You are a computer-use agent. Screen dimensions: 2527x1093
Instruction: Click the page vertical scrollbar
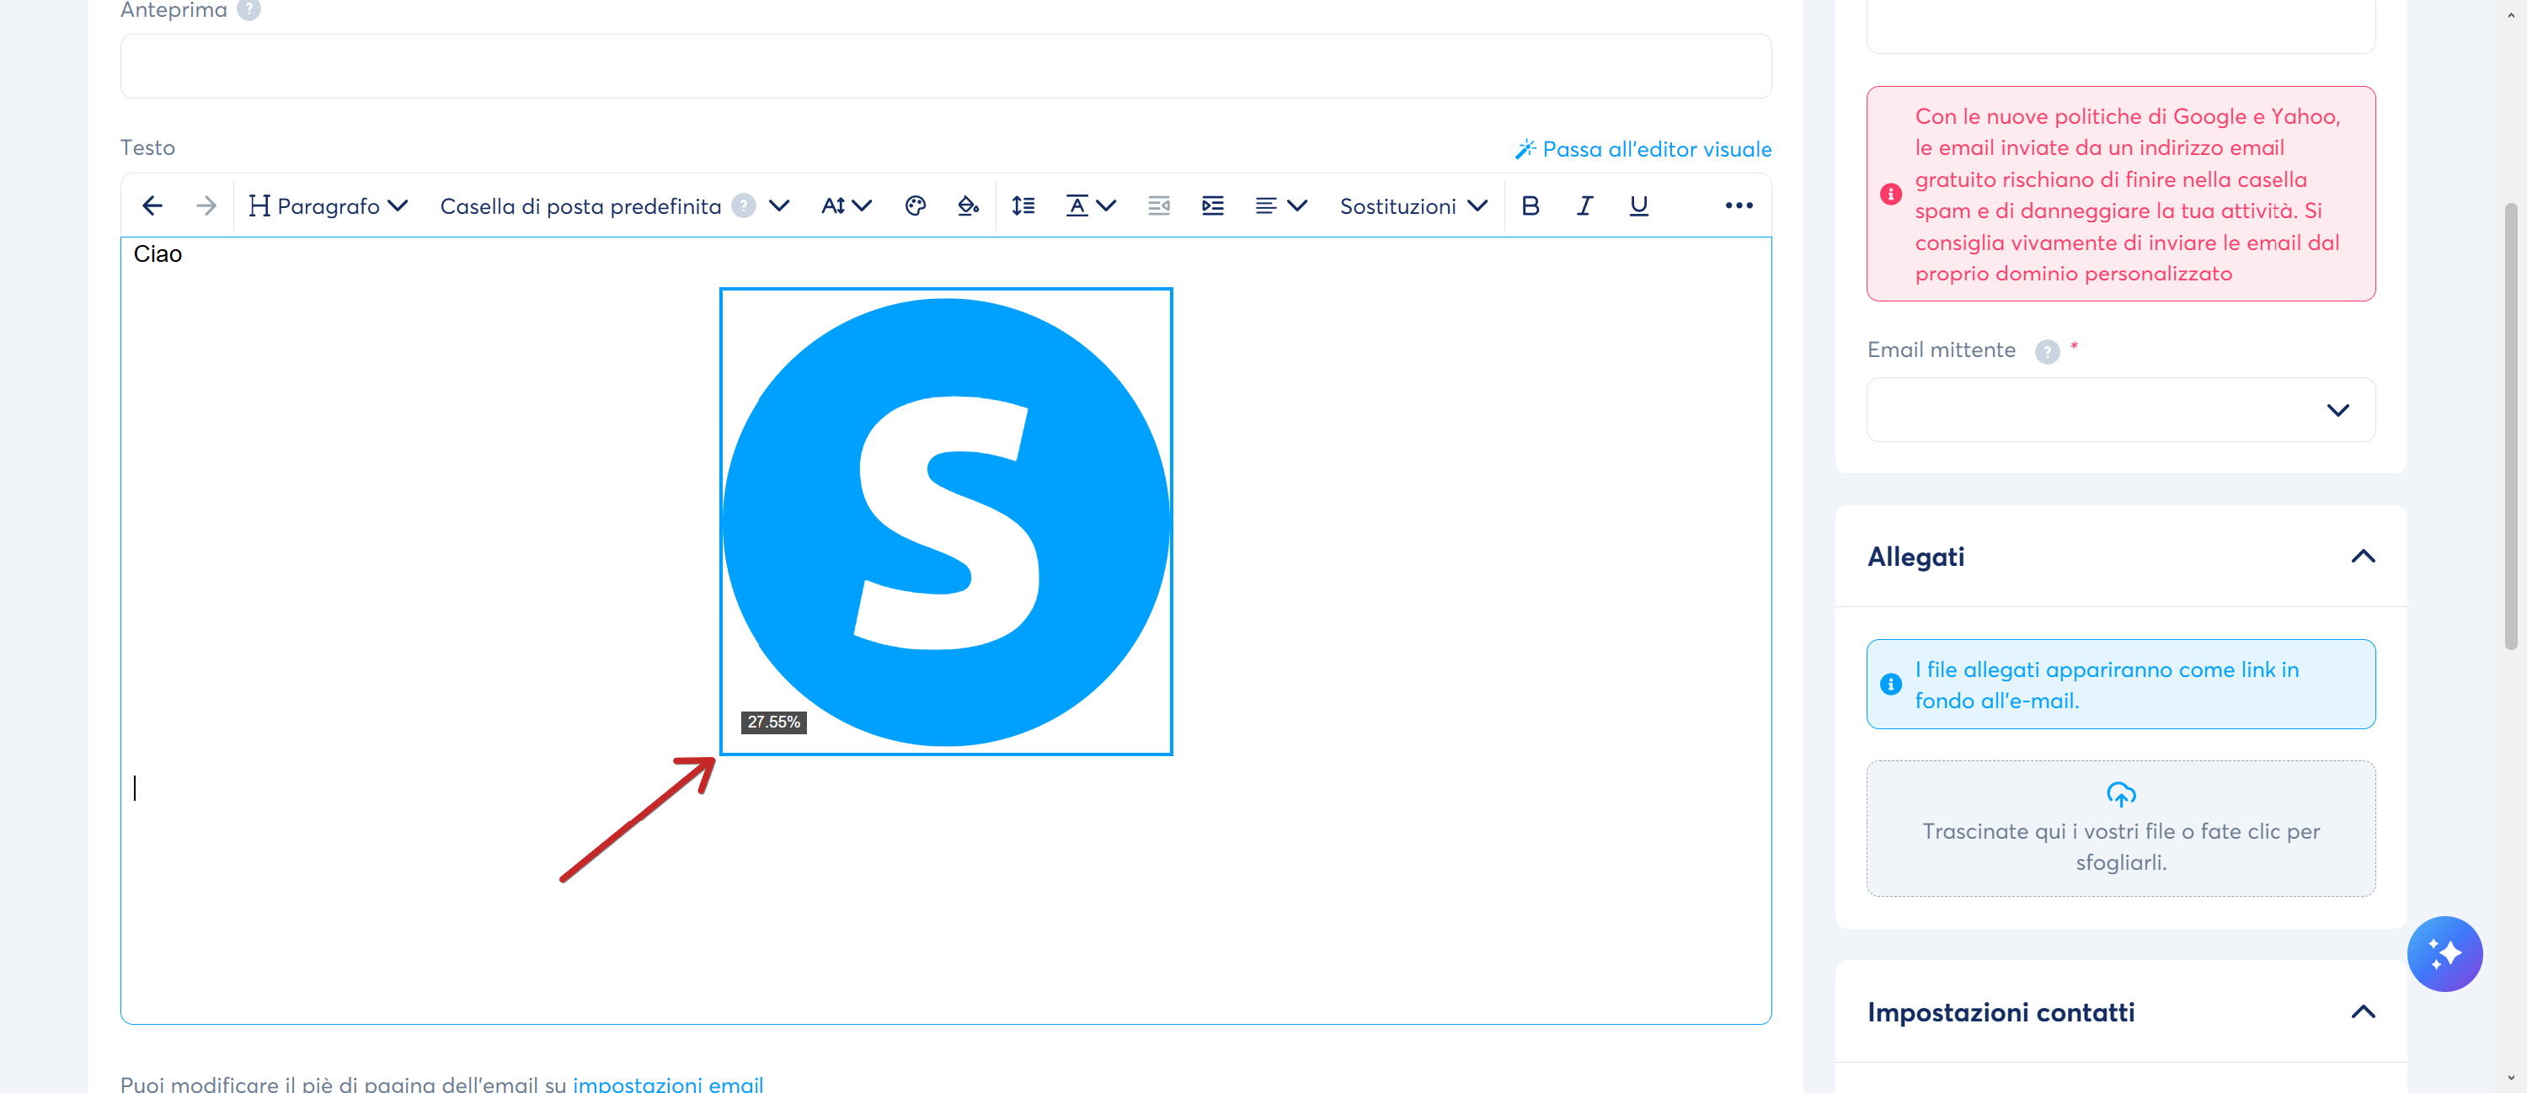click(2511, 426)
